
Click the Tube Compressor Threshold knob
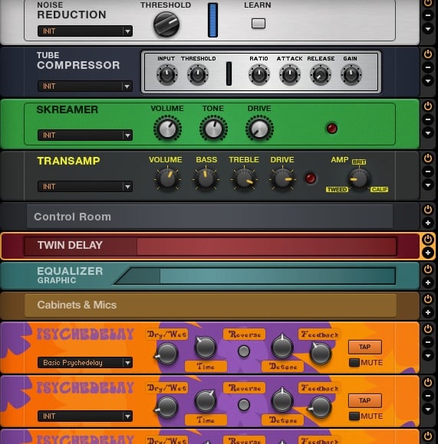[x=198, y=75]
